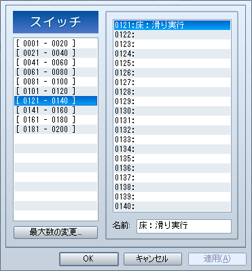Select switch row 0127:
Viewport: 252px width, 271px height.
tap(172, 82)
